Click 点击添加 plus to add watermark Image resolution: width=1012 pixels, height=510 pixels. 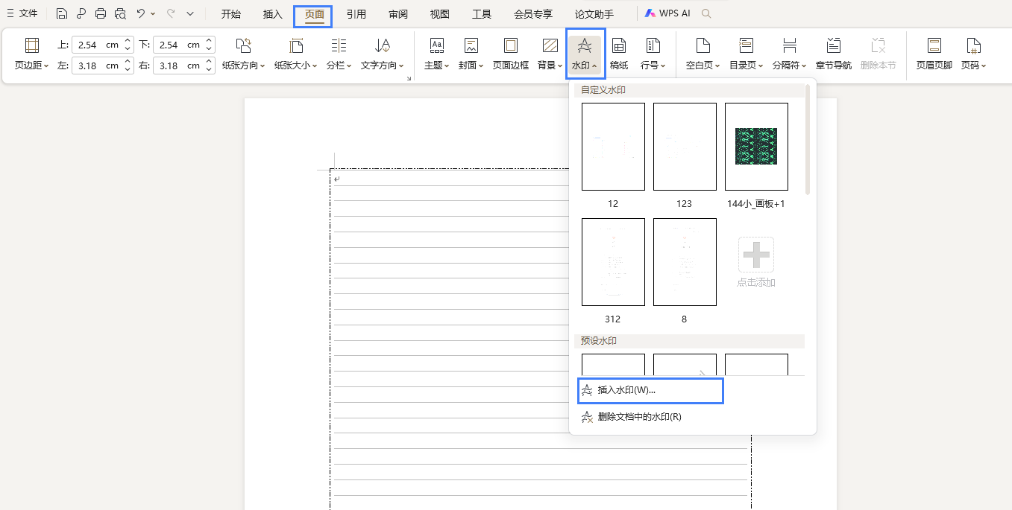(x=756, y=255)
